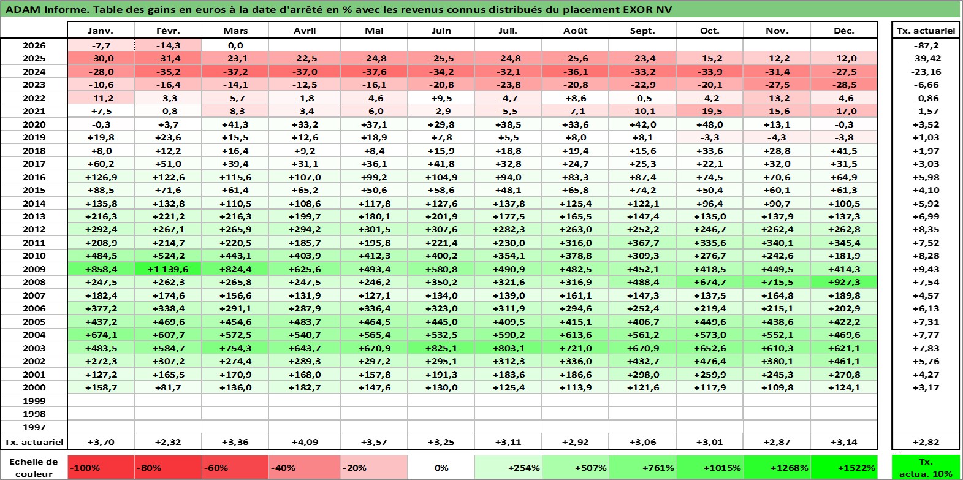
Task: Click the -60% color scale swatch
Action: click(235, 468)
